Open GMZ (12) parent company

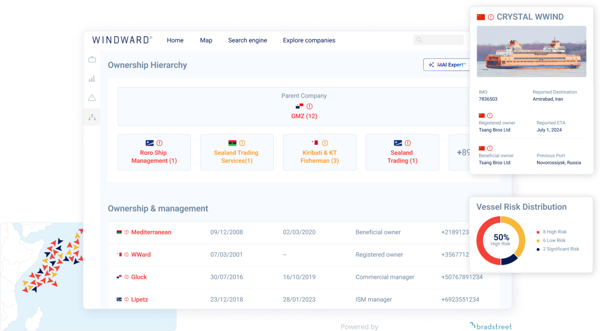[x=304, y=116]
